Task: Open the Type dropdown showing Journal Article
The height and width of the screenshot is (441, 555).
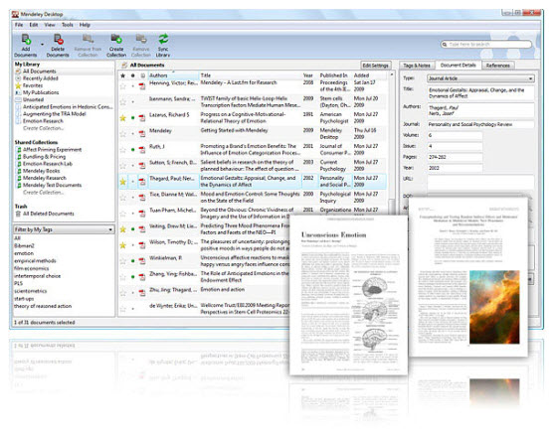Action: [x=480, y=78]
